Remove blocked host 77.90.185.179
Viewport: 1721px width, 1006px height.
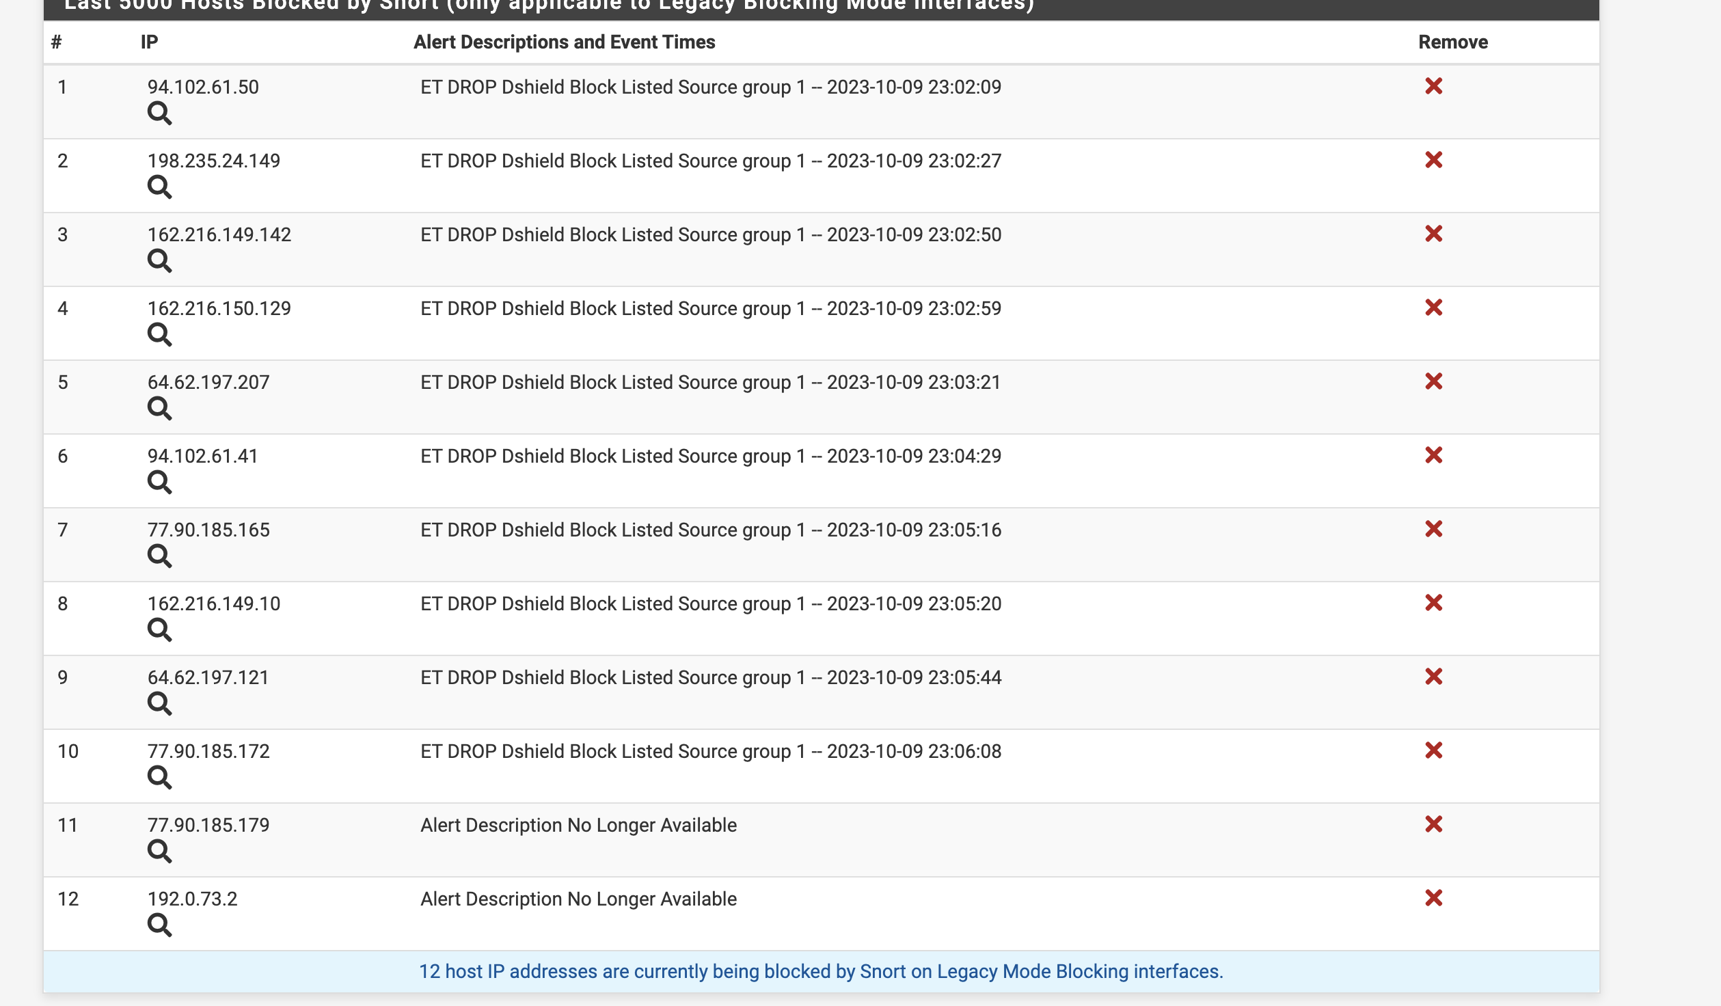tap(1433, 824)
